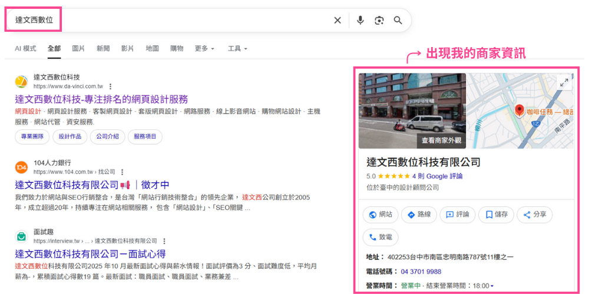
Task: Click the 路線 directions button
Action: (419, 215)
